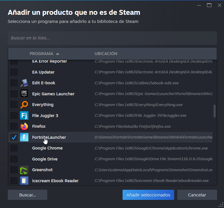Click the Everything.exe location path
The image size is (224, 208).
pos(139,105)
